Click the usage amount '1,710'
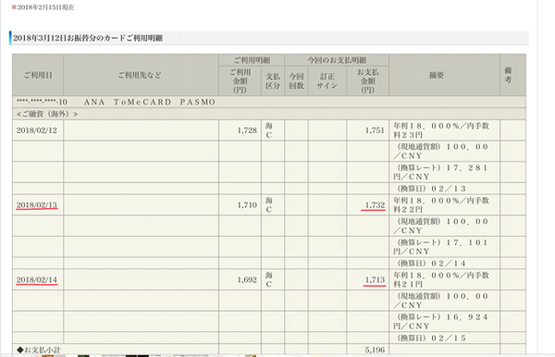The image size is (555, 357). point(247,205)
